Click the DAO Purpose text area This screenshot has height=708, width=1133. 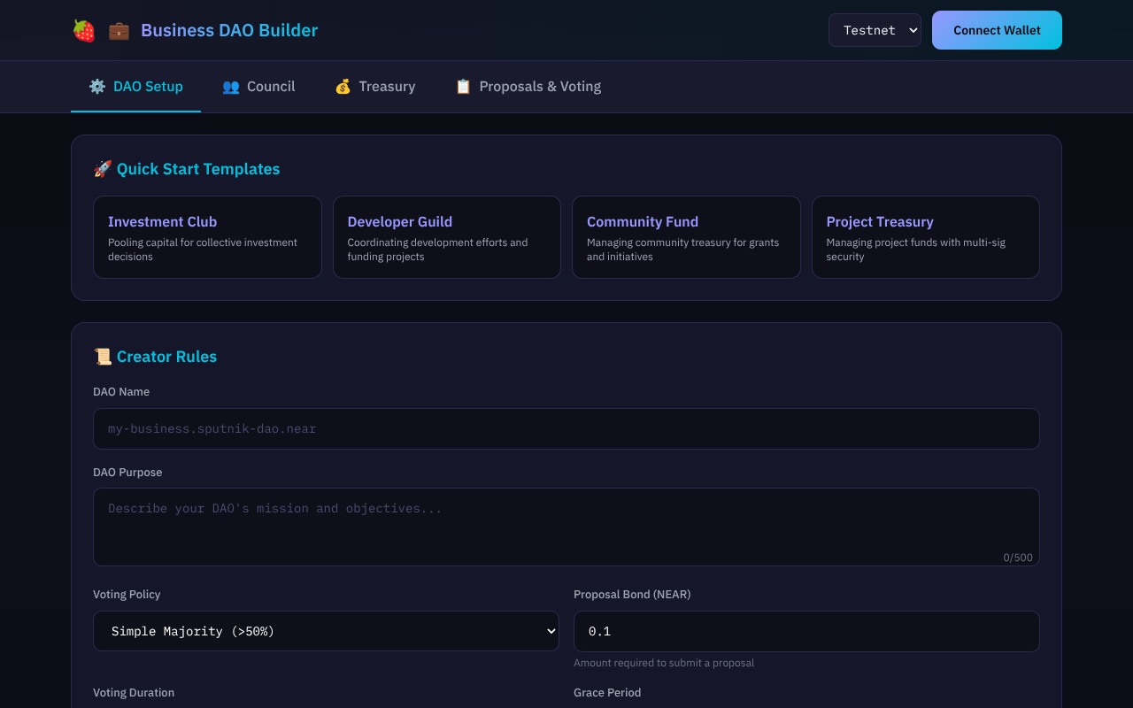[566, 527]
